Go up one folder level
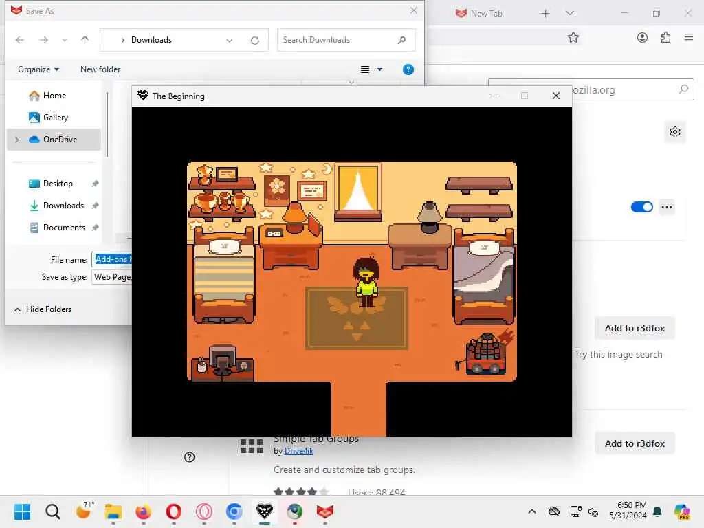The height and width of the screenshot is (528, 704). pyautogui.click(x=85, y=40)
